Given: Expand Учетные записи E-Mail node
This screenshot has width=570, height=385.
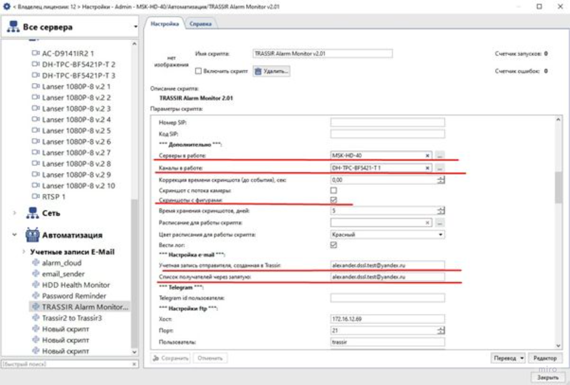Looking at the screenshot, I should click(x=24, y=252).
